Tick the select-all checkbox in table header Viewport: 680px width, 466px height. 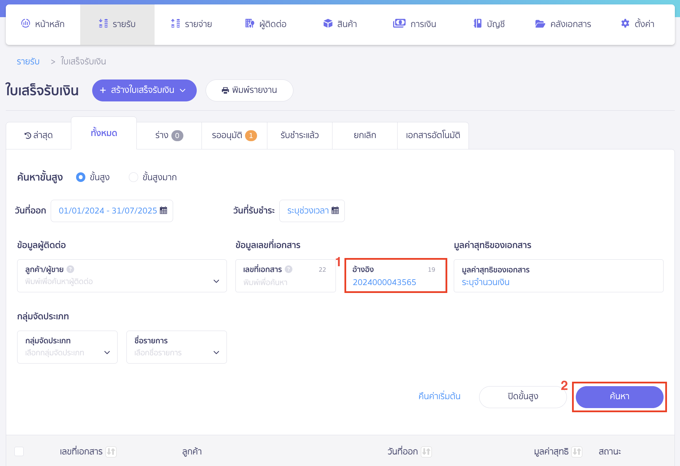point(19,452)
